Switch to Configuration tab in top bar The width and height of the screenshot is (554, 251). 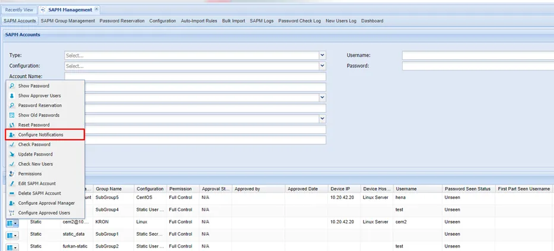coord(163,21)
